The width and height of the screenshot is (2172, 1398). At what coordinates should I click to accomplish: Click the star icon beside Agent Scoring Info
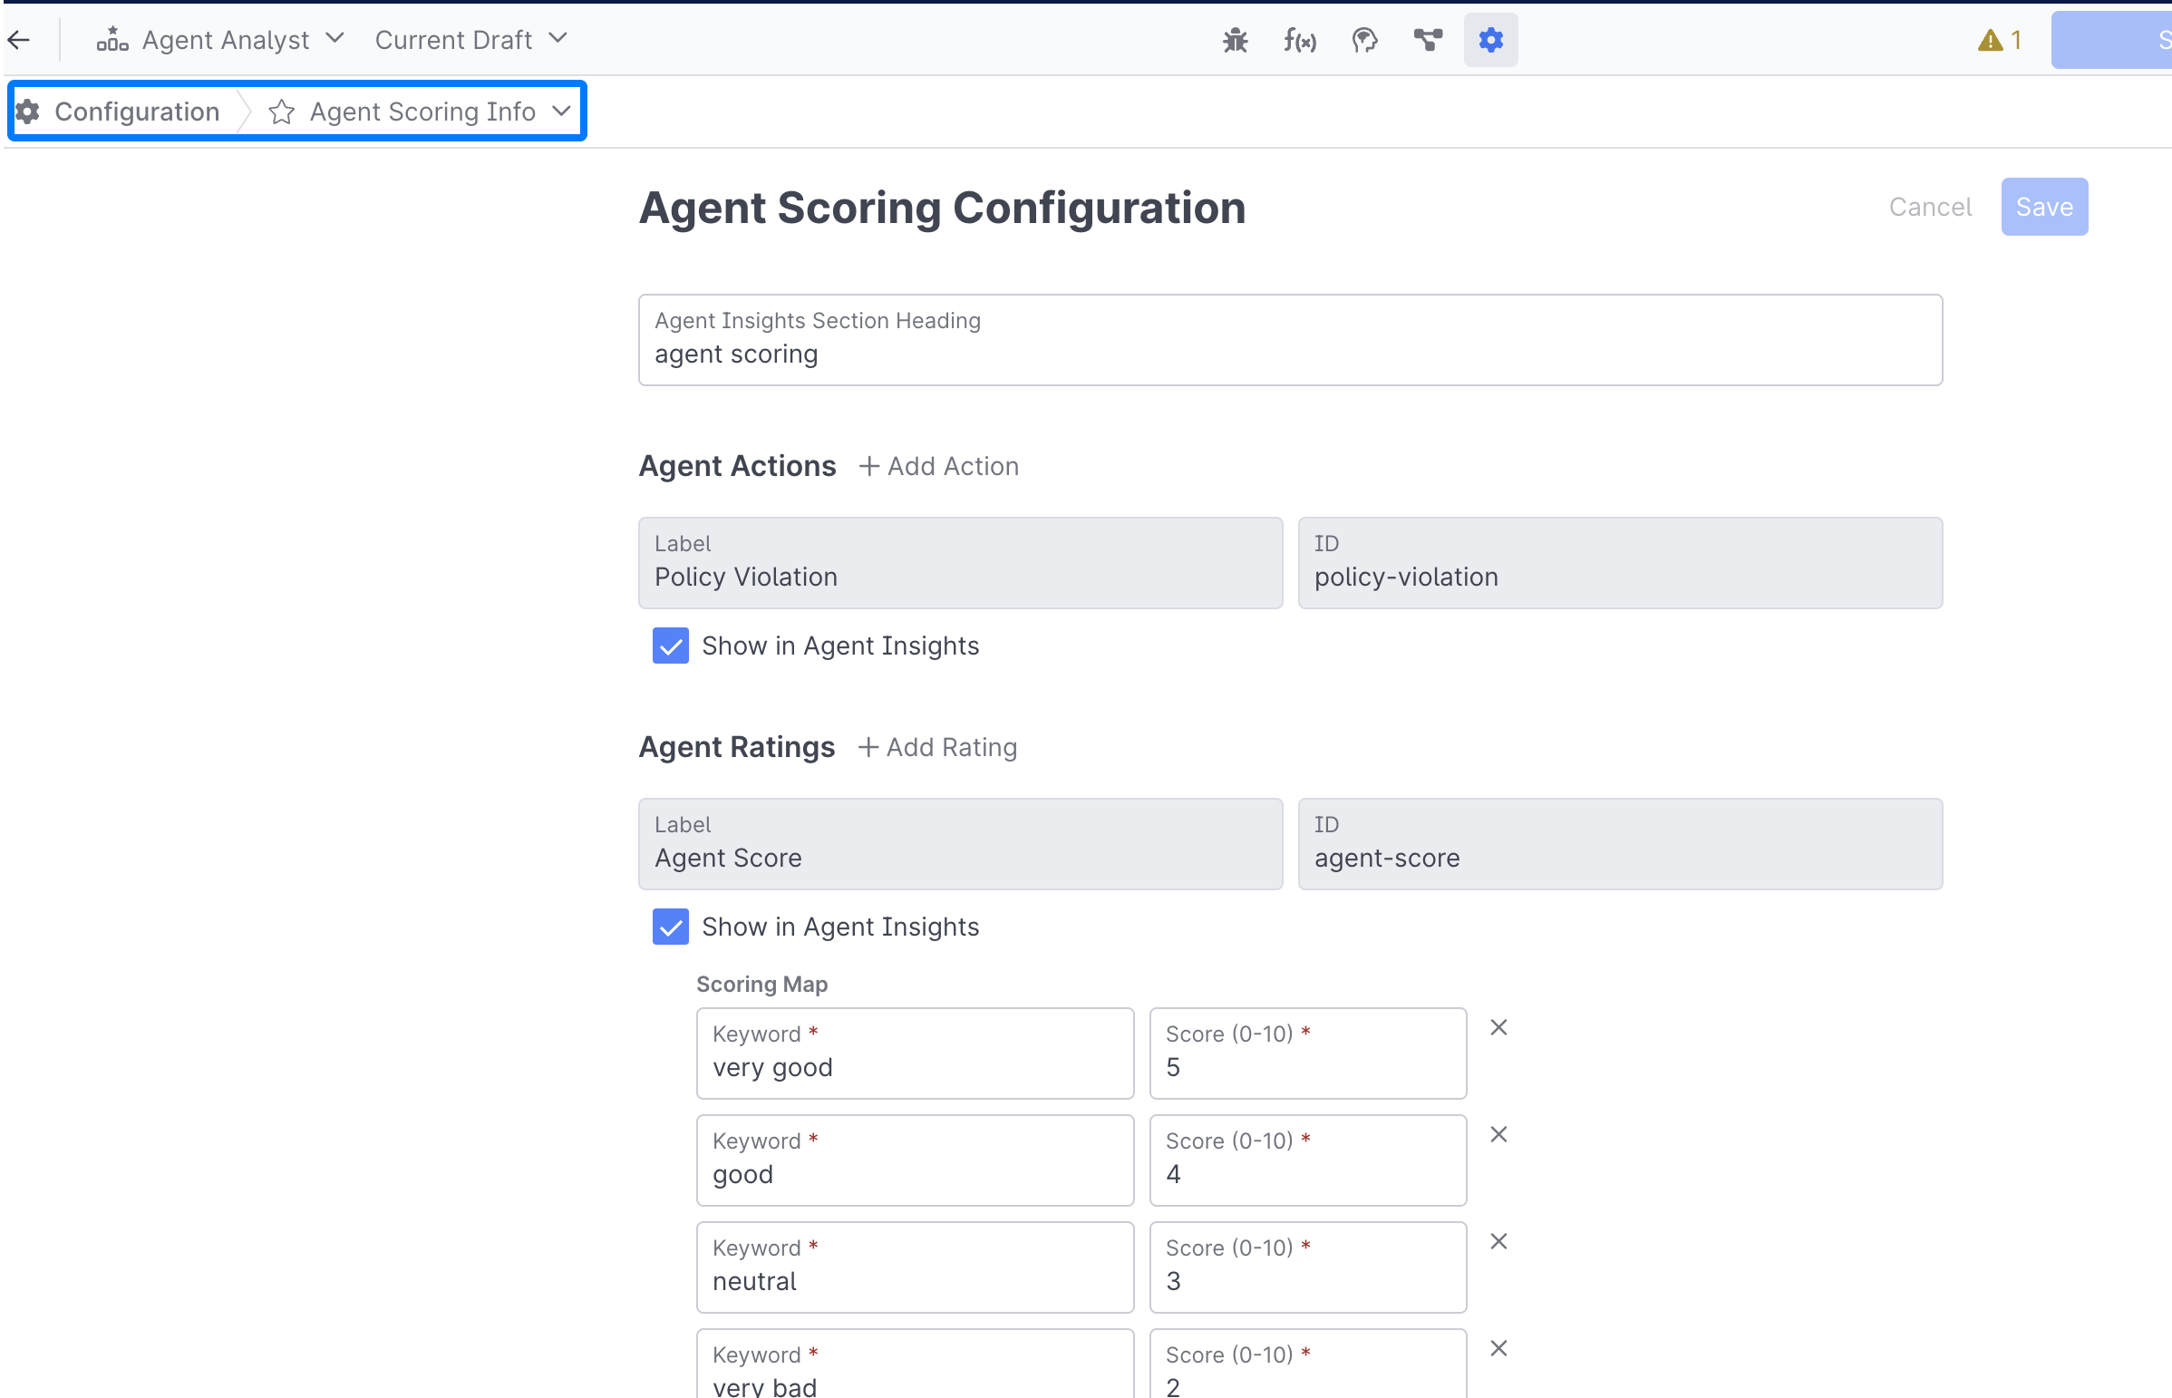click(281, 112)
